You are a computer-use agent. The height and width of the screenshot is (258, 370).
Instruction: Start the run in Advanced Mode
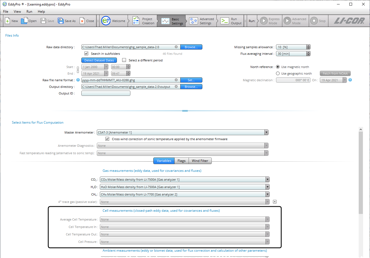295,21
